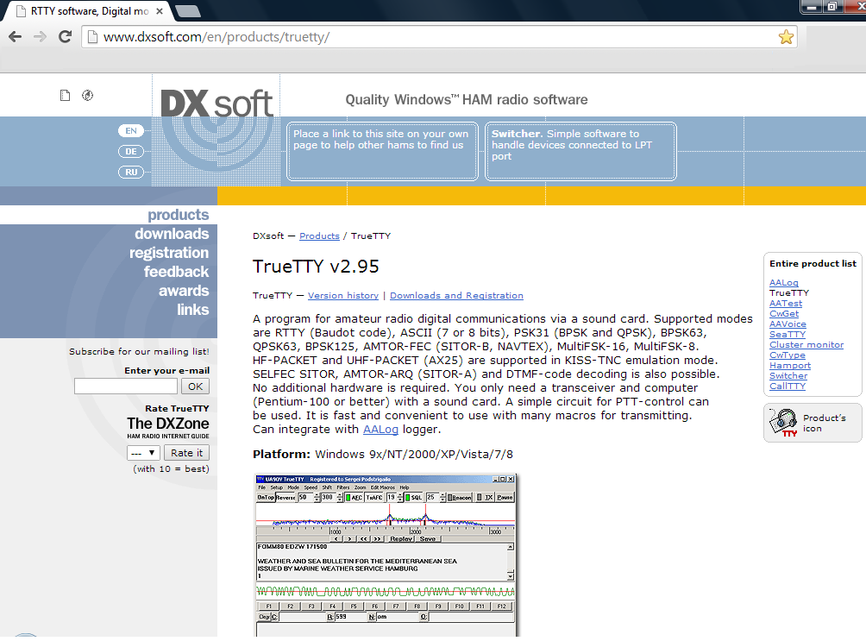This screenshot has height=641, width=866.
Task: Select the EN language button
Action: tap(131, 131)
